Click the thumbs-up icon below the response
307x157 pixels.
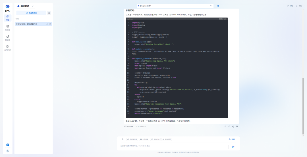pos(233,126)
